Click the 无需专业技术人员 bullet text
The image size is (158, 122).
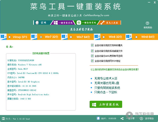(x=106, y=78)
